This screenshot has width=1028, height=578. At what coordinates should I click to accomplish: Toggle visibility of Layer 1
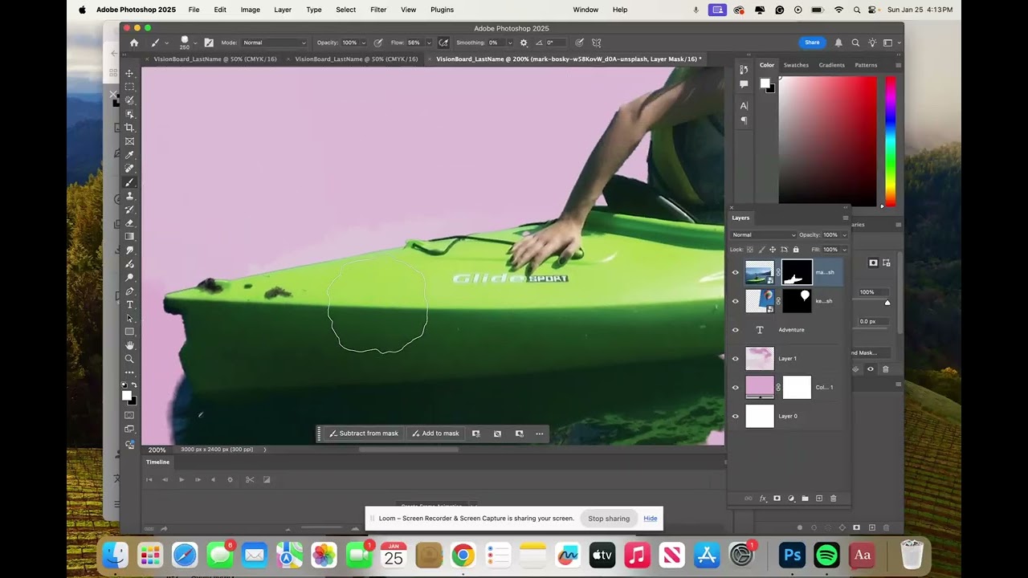(x=735, y=359)
